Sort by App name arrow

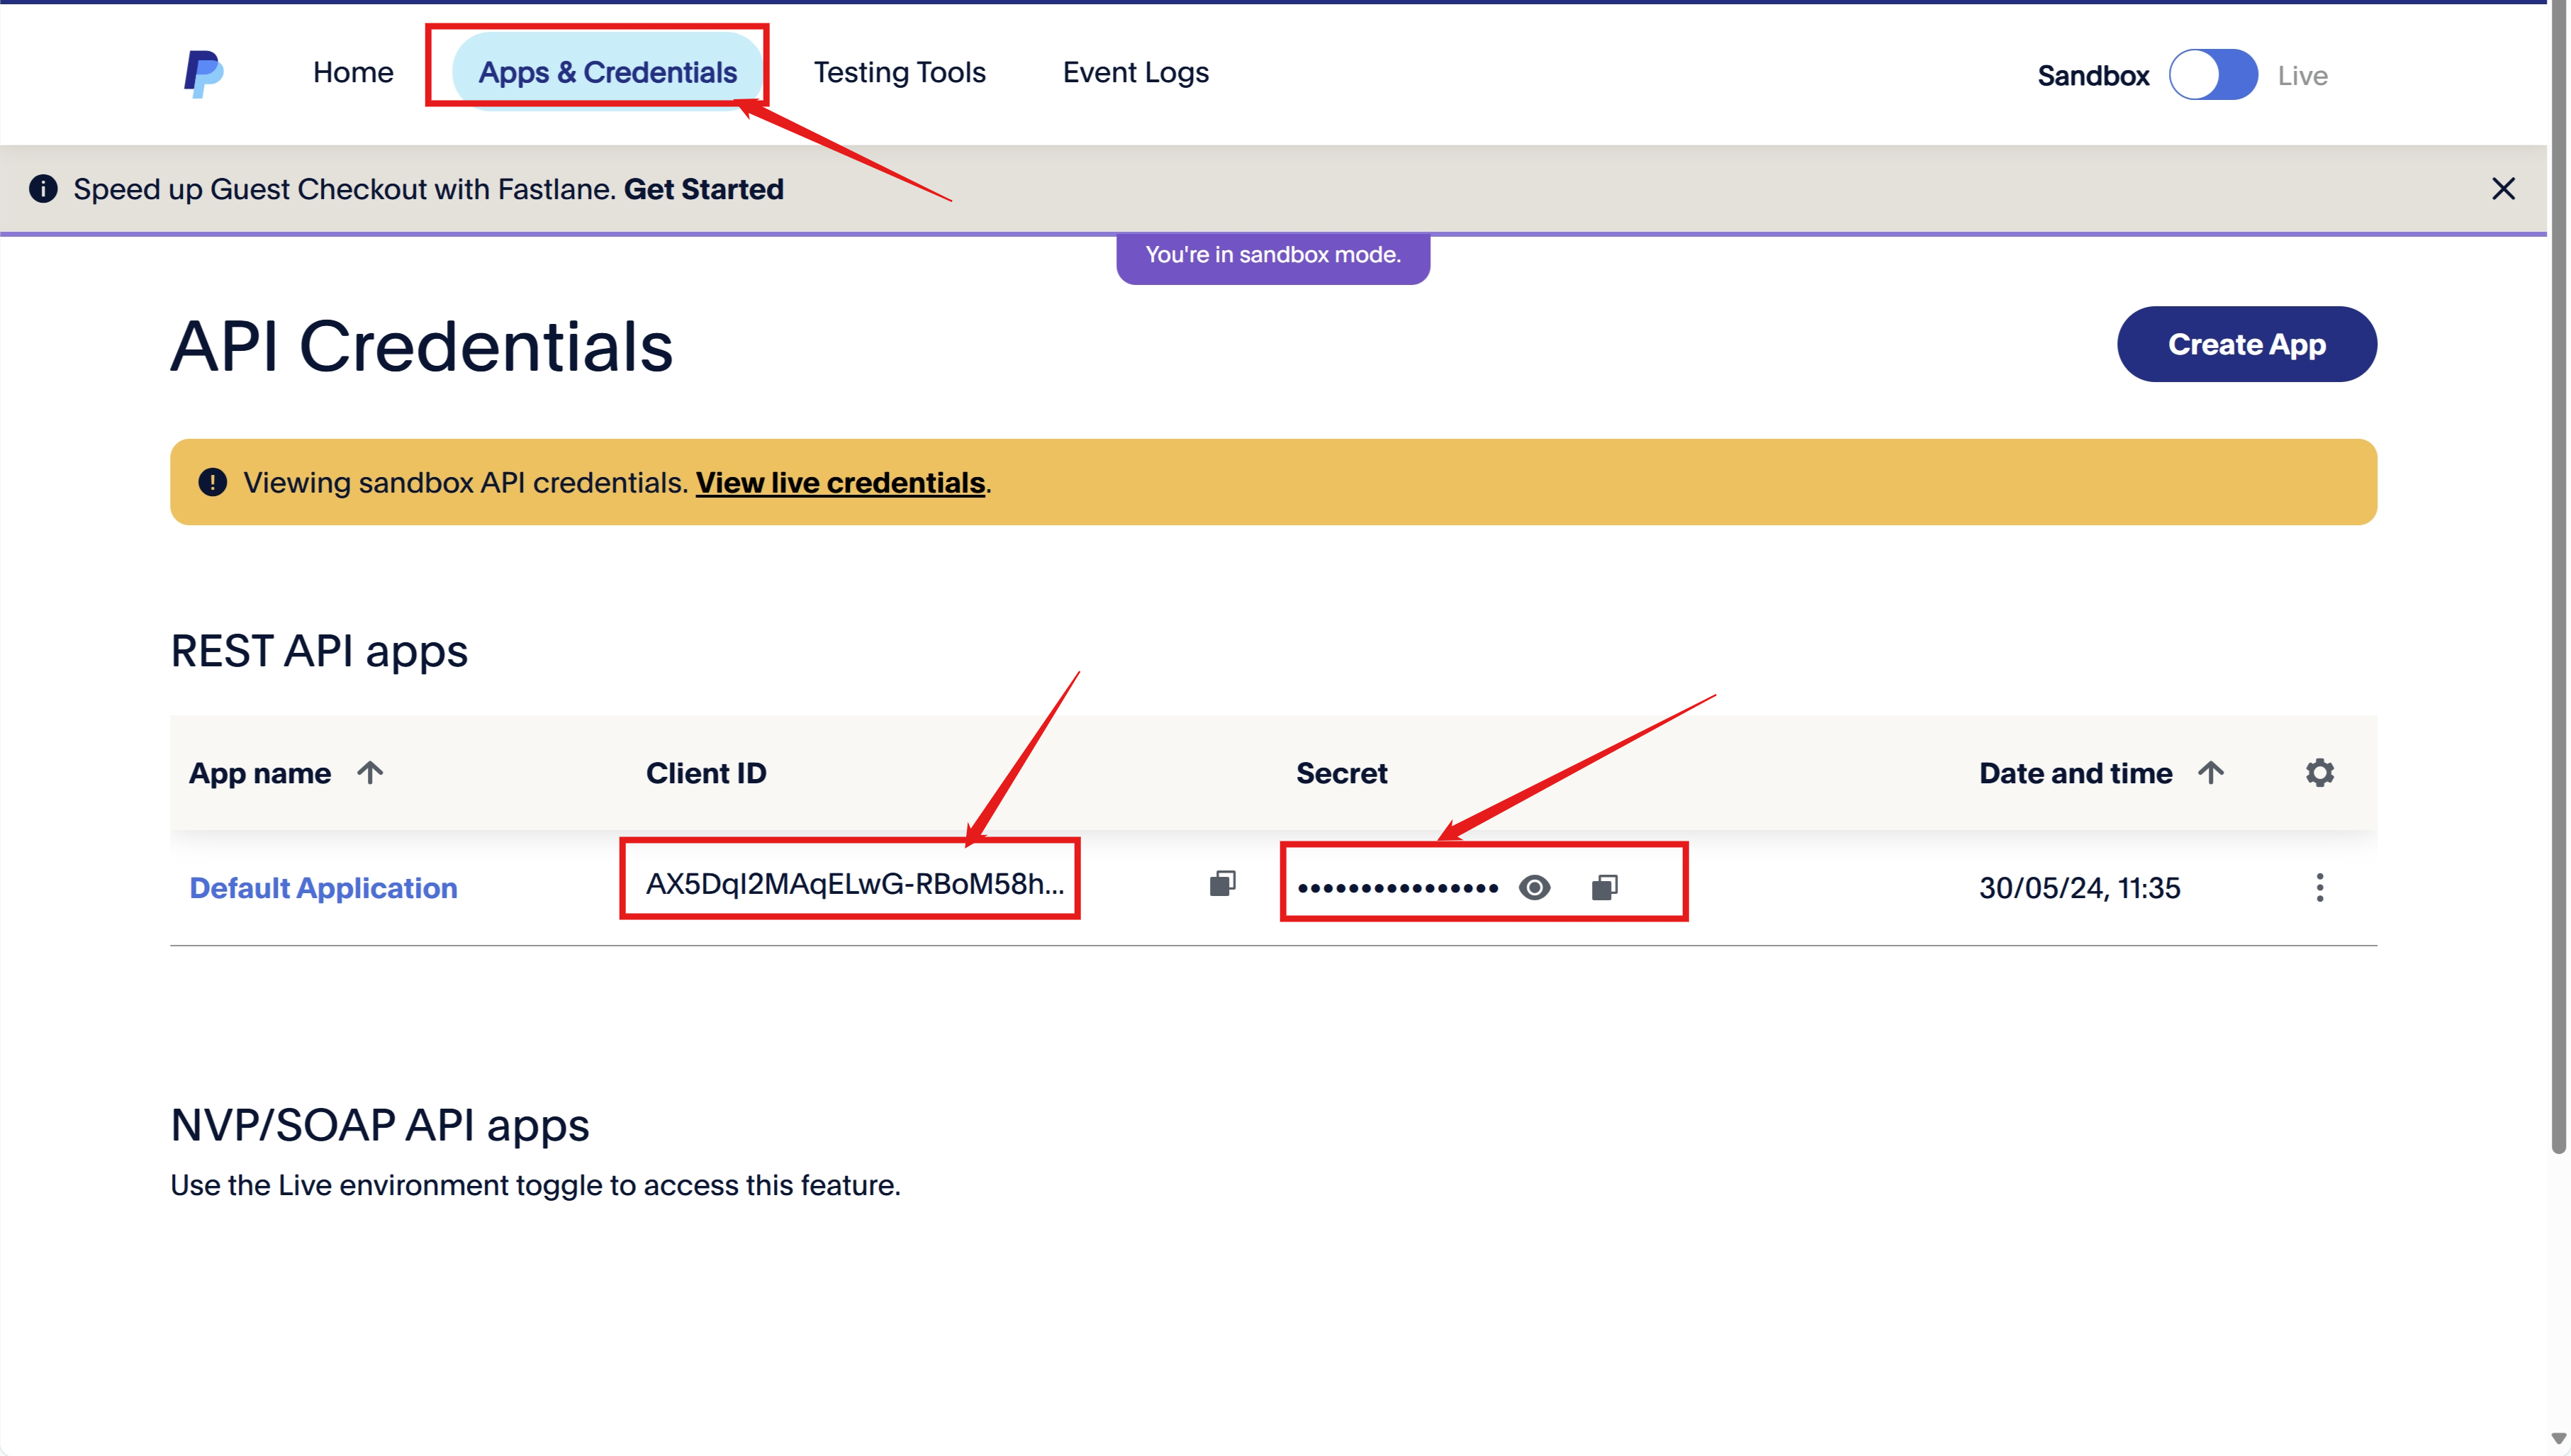(370, 772)
